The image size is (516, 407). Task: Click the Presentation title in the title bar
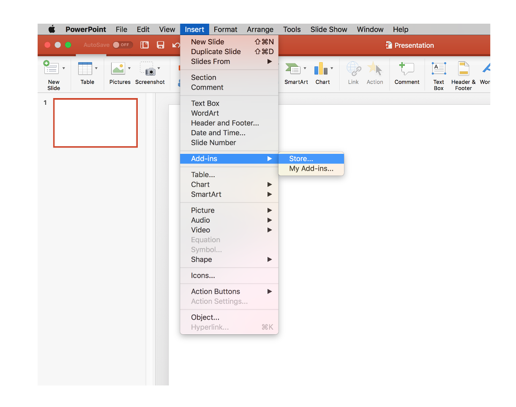[x=414, y=45]
